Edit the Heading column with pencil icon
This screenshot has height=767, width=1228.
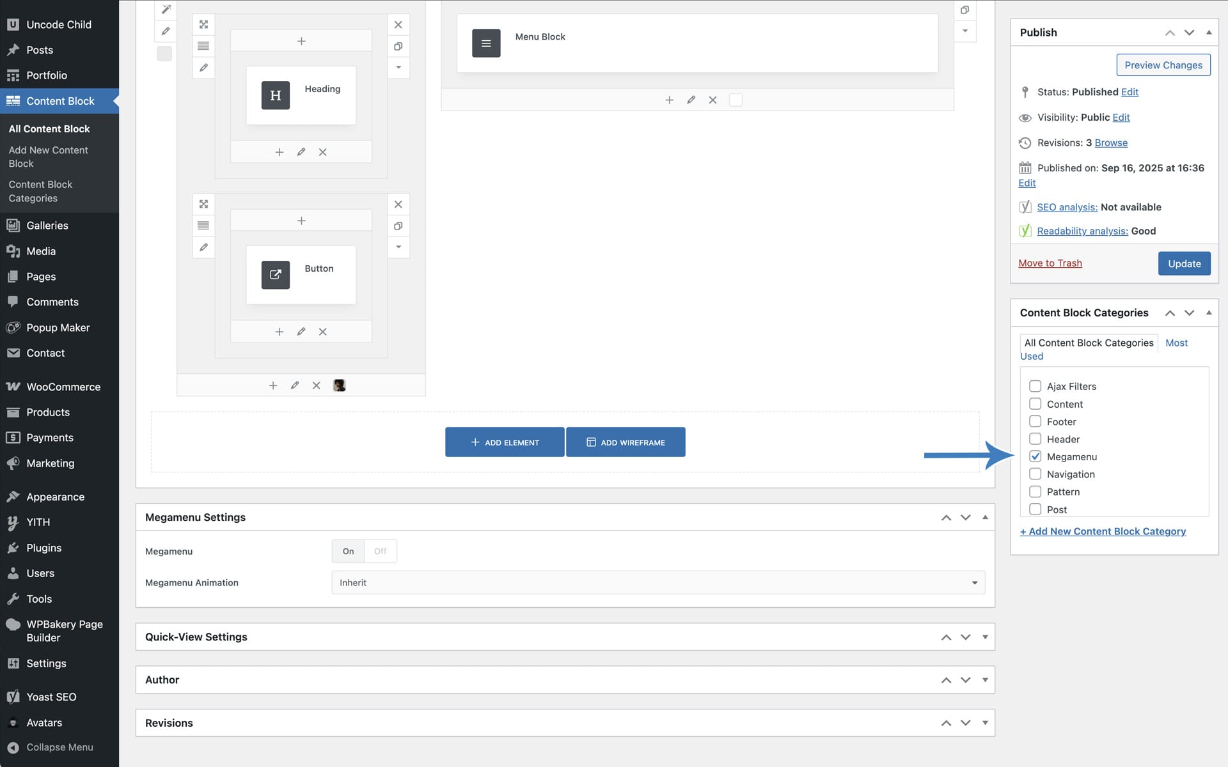pyautogui.click(x=301, y=152)
